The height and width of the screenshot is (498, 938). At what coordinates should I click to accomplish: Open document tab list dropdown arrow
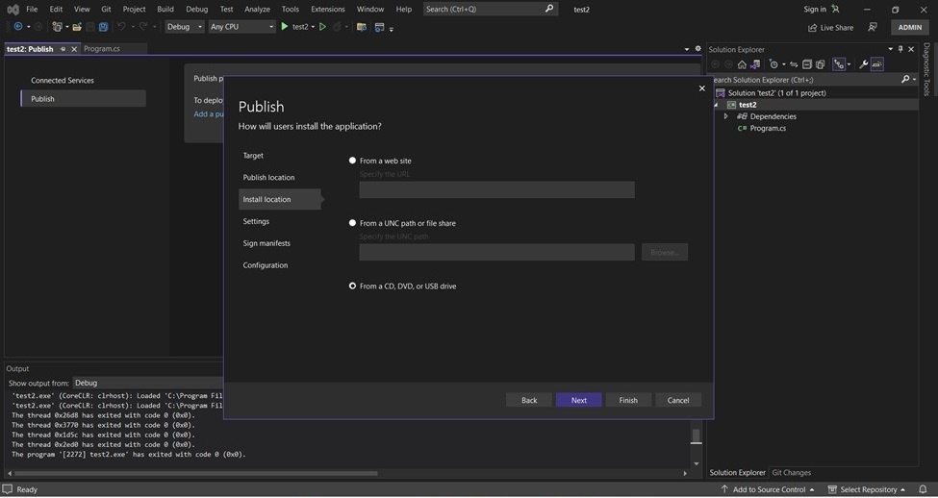(687, 49)
